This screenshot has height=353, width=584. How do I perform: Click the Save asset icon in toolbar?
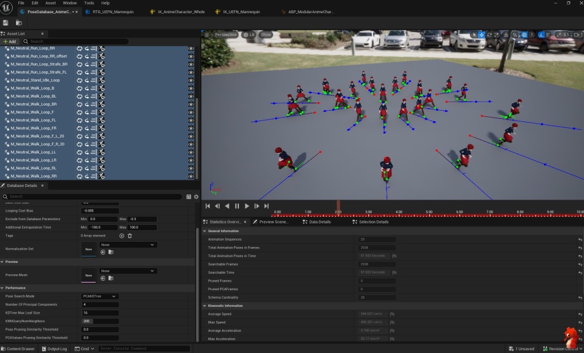(x=6, y=23)
